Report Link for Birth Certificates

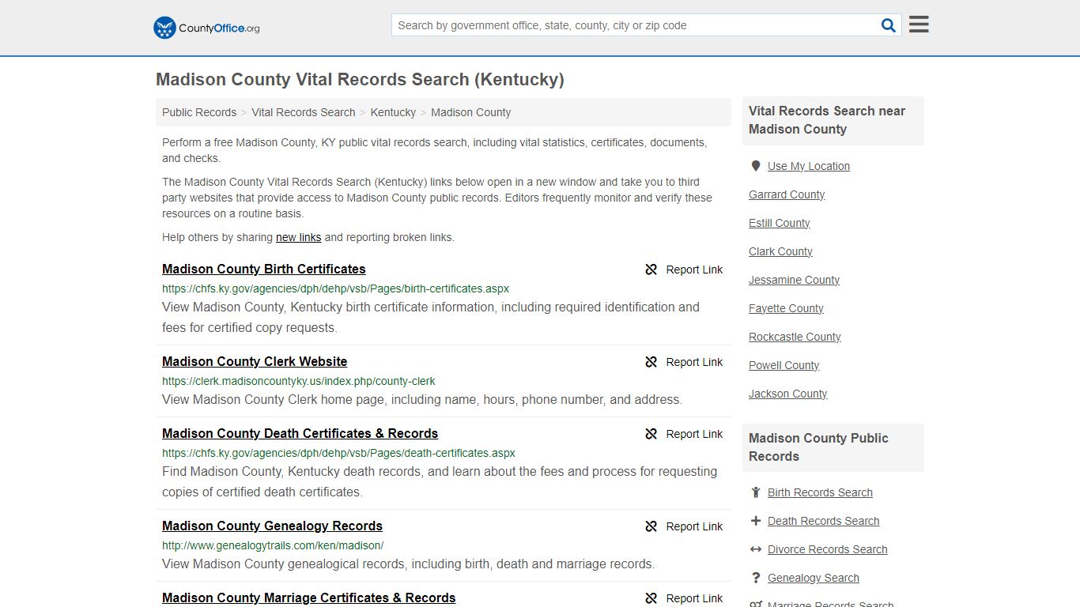pos(694,270)
